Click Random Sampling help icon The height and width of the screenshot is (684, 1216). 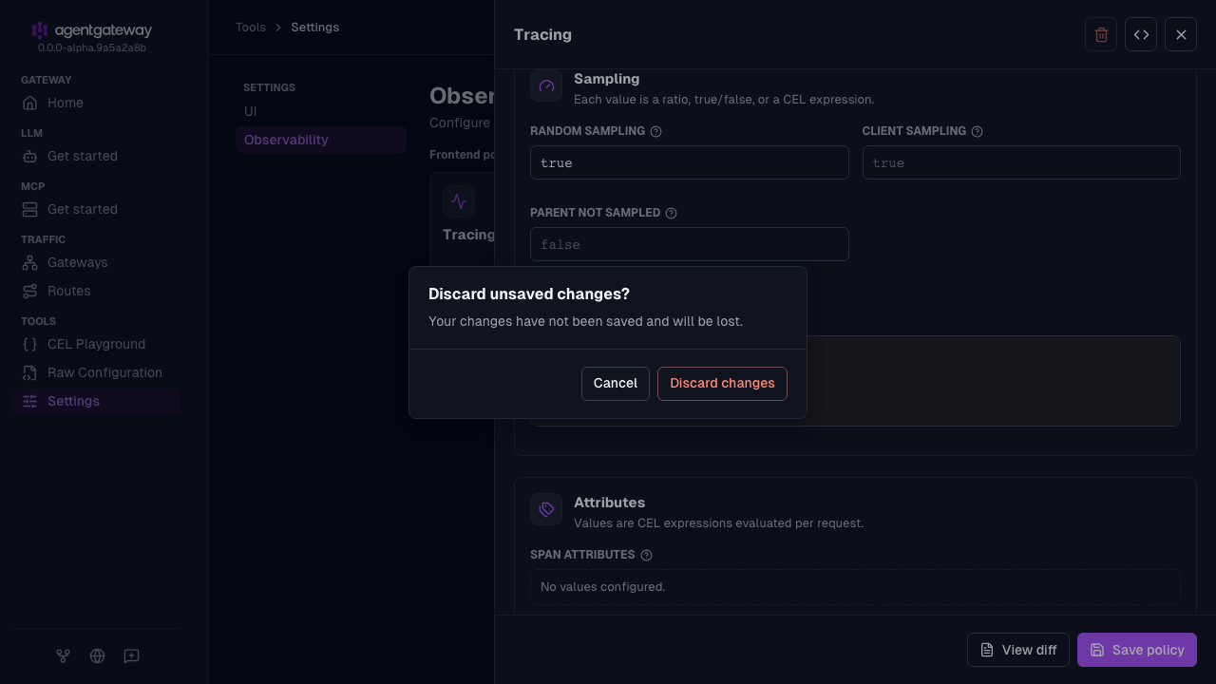coord(655,131)
